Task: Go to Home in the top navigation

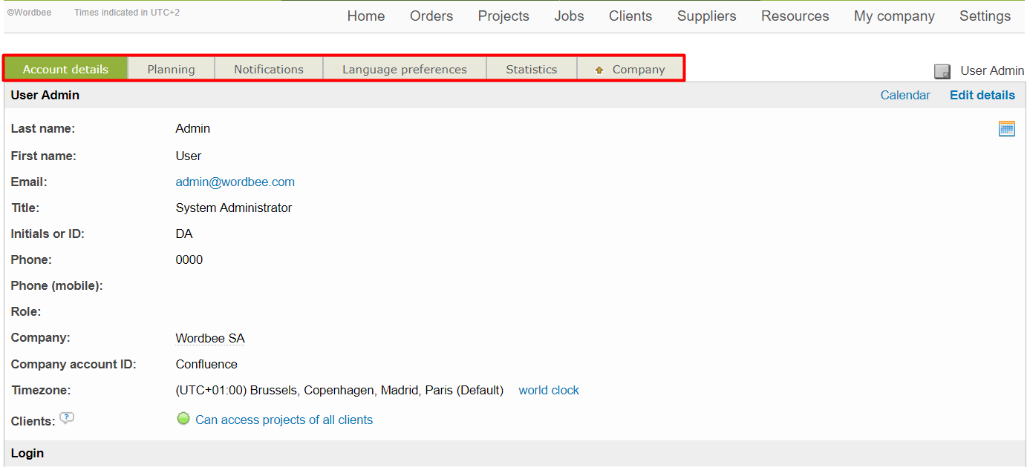Action: tap(365, 16)
